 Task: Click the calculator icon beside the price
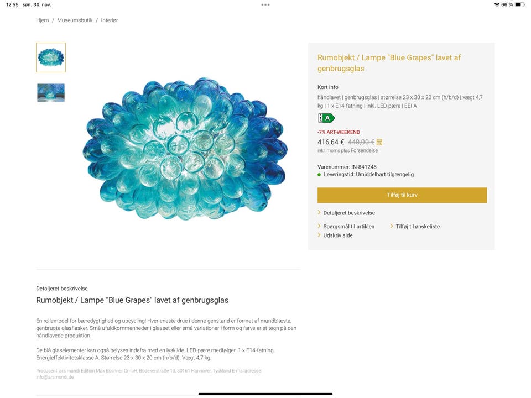[379, 142]
